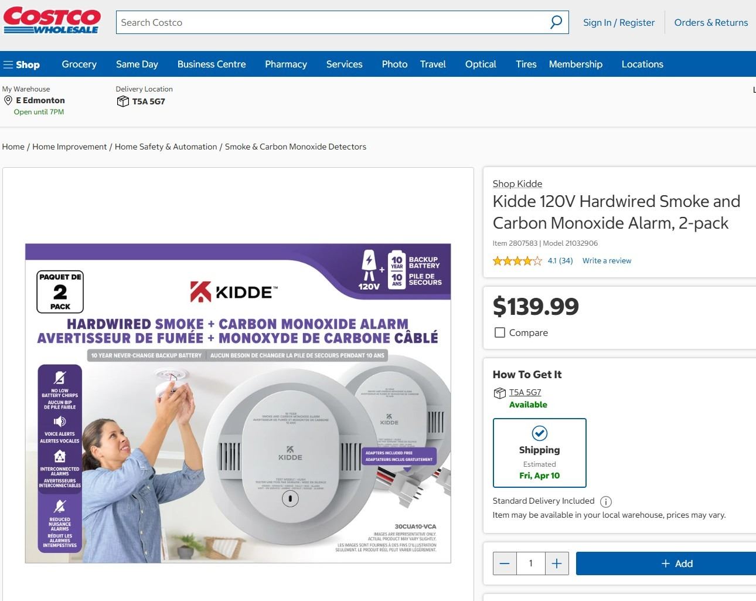The image size is (756, 601).
Task: Open the Grocery menu item
Action: pos(79,64)
